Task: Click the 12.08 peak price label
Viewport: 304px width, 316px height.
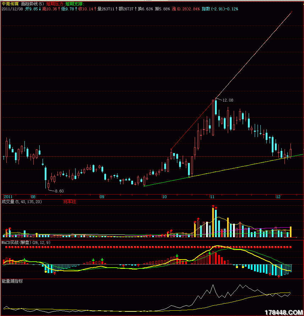Action: [x=228, y=100]
